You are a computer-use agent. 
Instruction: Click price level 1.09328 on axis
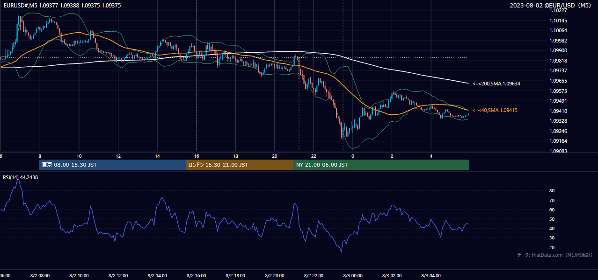point(558,121)
